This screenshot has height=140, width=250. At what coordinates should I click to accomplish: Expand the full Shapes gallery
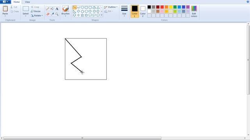coord(102,15)
